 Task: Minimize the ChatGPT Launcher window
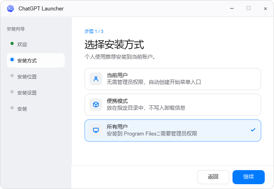(x=232, y=8)
